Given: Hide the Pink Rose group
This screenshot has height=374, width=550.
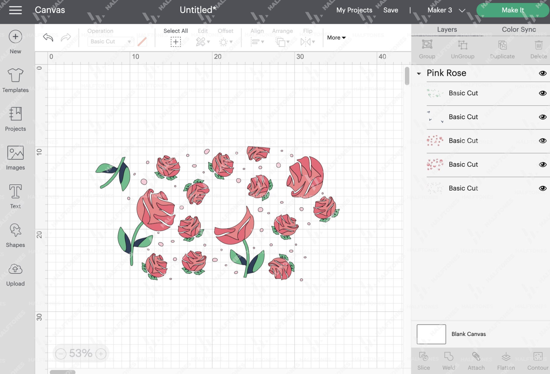Looking at the screenshot, I should [543, 73].
